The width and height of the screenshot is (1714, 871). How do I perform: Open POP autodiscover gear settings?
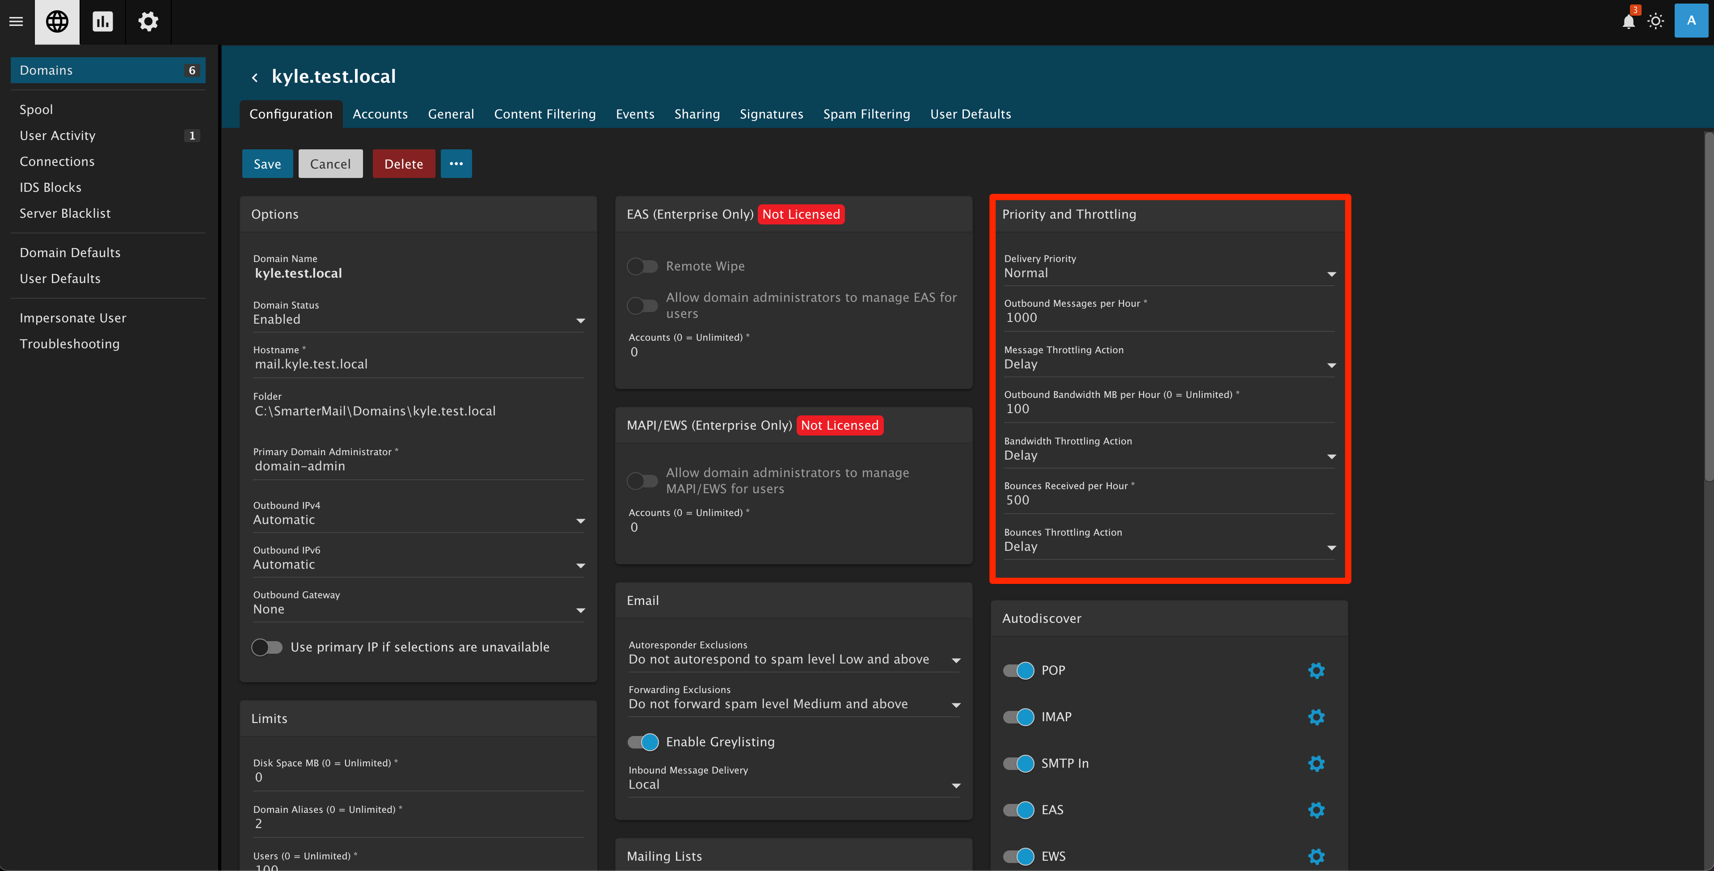pyautogui.click(x=1316, y=670)
